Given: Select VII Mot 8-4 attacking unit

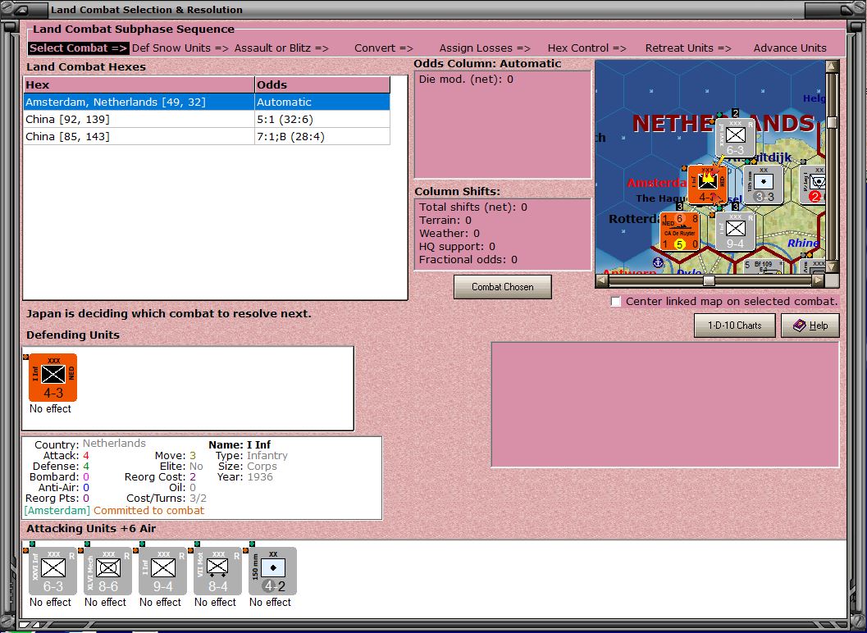Looking at the screenshot, I should click(217, 571).
